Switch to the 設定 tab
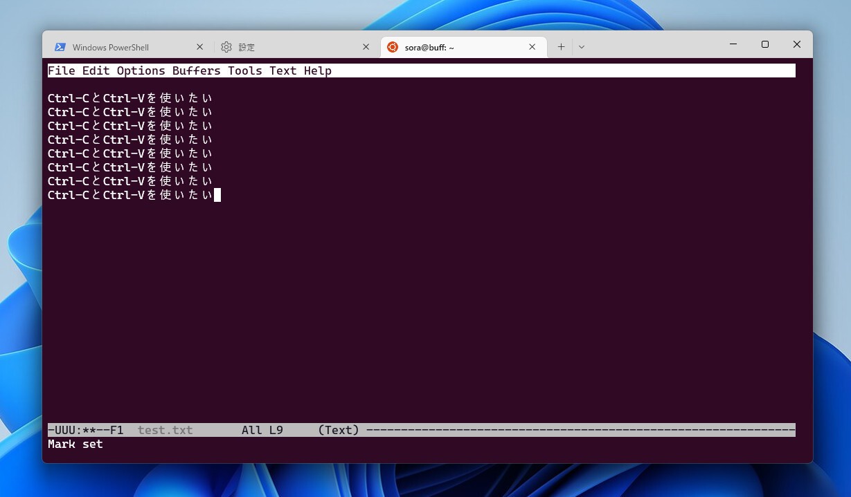 point(296,47)
